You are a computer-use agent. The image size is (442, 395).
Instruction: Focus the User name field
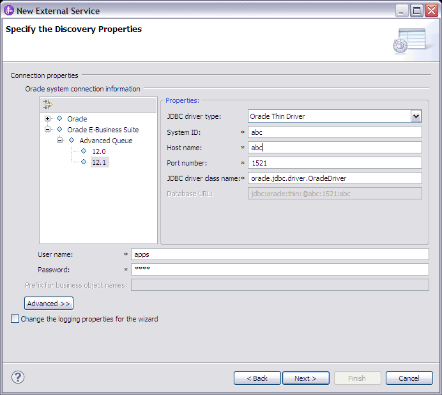point(280,254)
